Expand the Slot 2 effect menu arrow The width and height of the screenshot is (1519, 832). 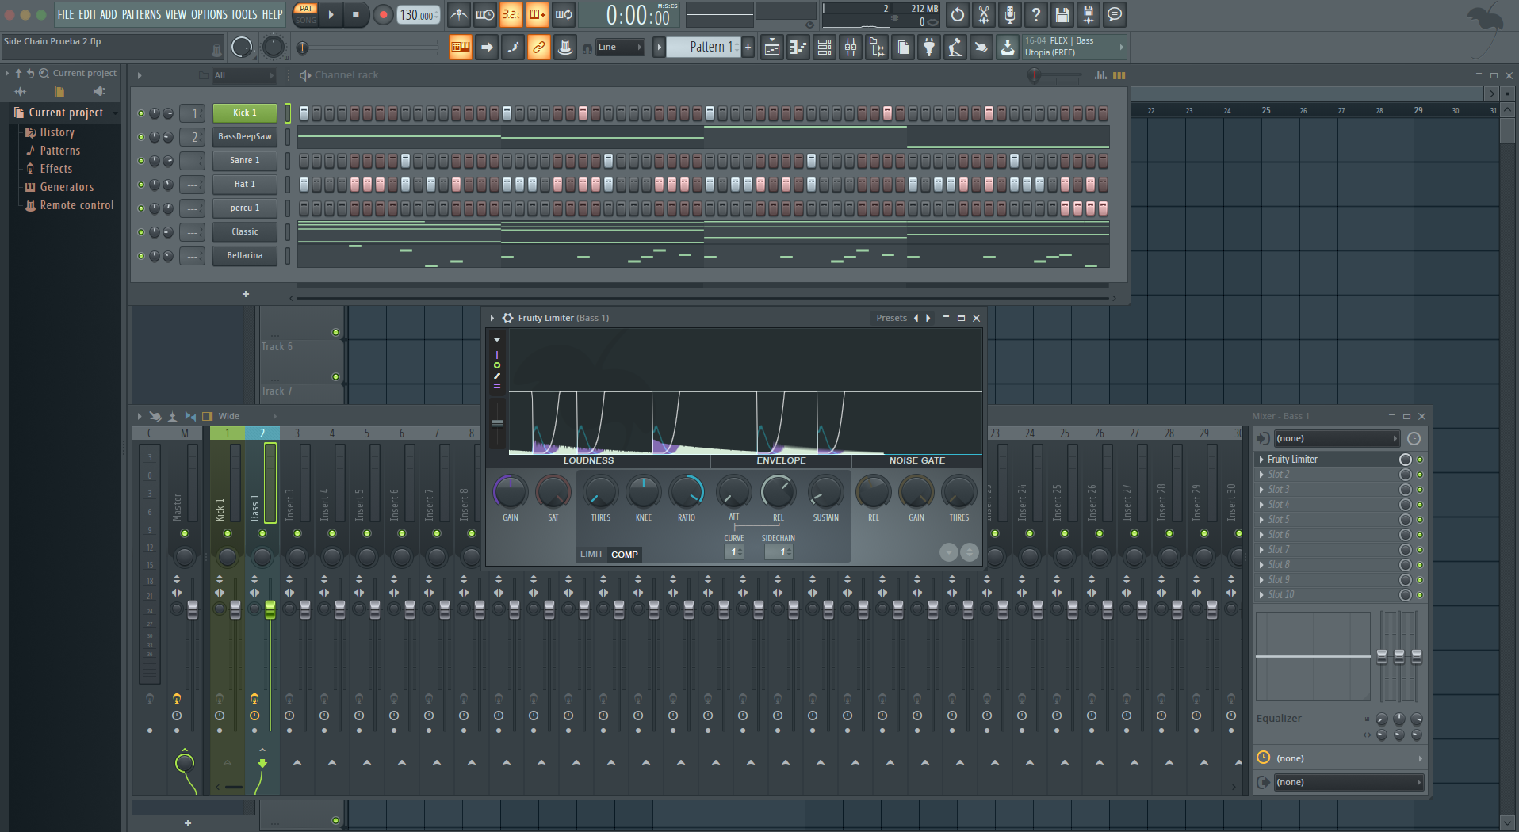[x=1261, y=475]
